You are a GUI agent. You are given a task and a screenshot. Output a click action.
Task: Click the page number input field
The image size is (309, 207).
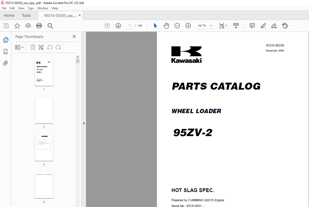[129, 26]
